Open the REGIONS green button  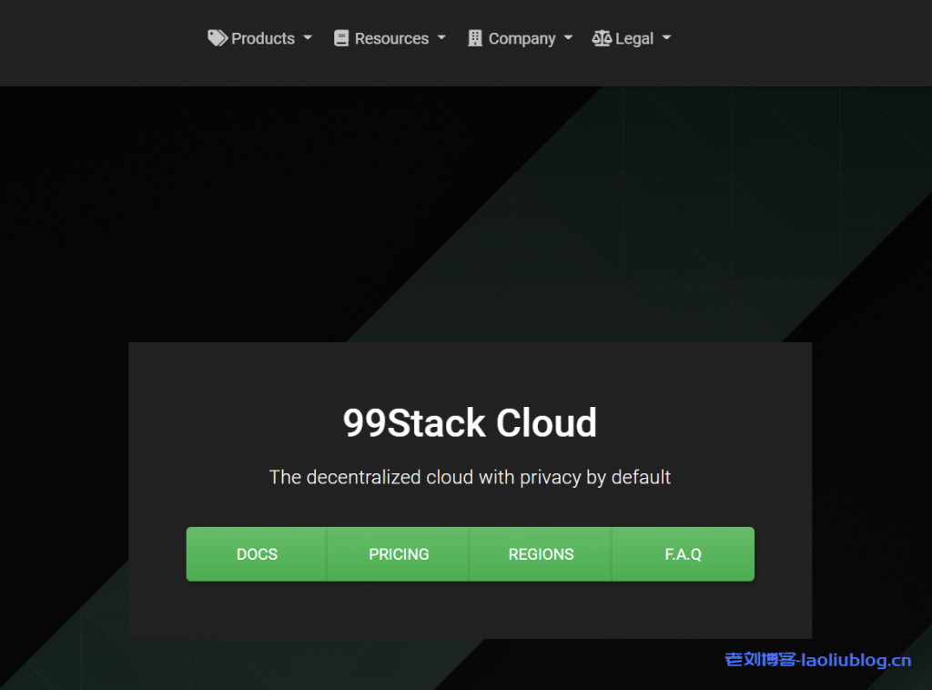click(541, 553)
